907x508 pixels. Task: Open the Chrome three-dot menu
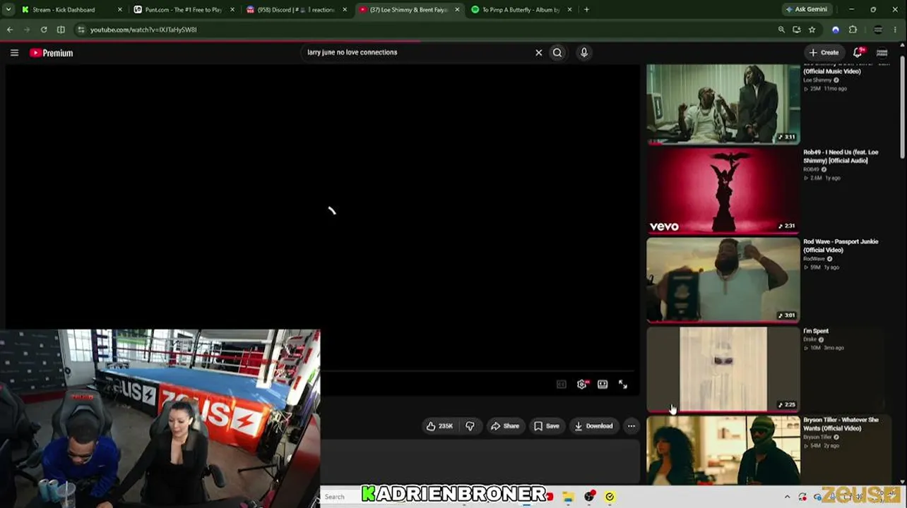(x=896, y=30)
